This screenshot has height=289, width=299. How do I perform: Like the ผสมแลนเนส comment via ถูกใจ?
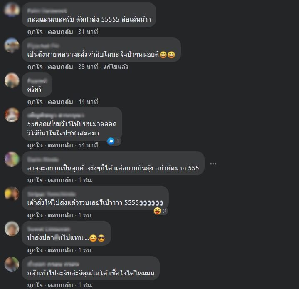pos(35,32)
